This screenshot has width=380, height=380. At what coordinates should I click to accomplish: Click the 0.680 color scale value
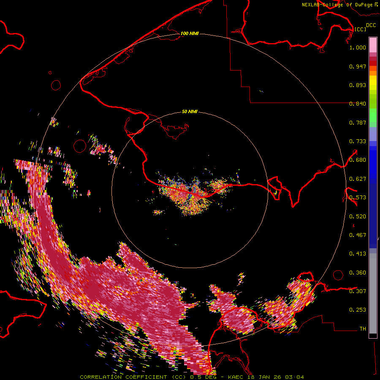358,160
